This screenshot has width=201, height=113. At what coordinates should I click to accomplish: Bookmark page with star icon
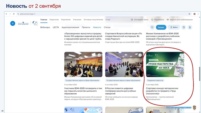tap(189, 14)
